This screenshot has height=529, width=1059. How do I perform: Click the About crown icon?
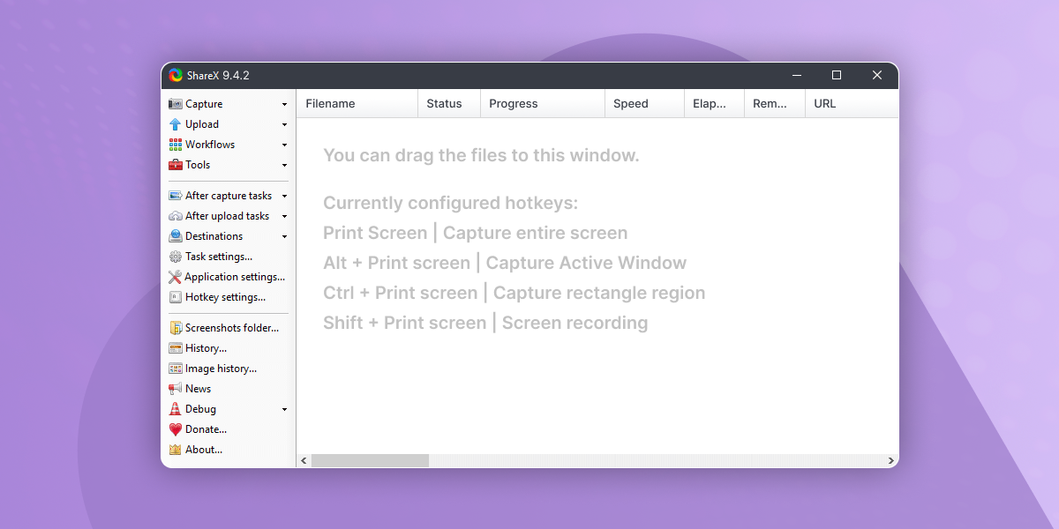pyautogui.click(x=176, y=450)
